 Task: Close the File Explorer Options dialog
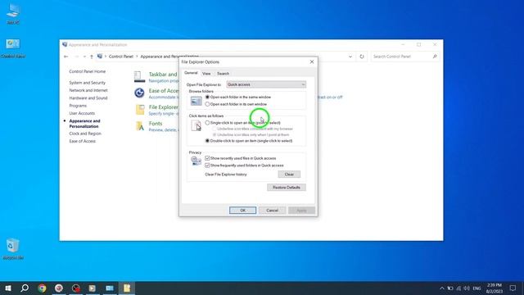pyautogui.click(x=312, y=62)
